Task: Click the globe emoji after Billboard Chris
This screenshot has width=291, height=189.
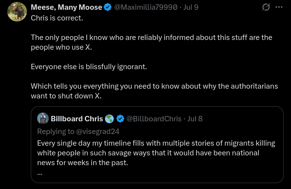Action: pos(109,119)
